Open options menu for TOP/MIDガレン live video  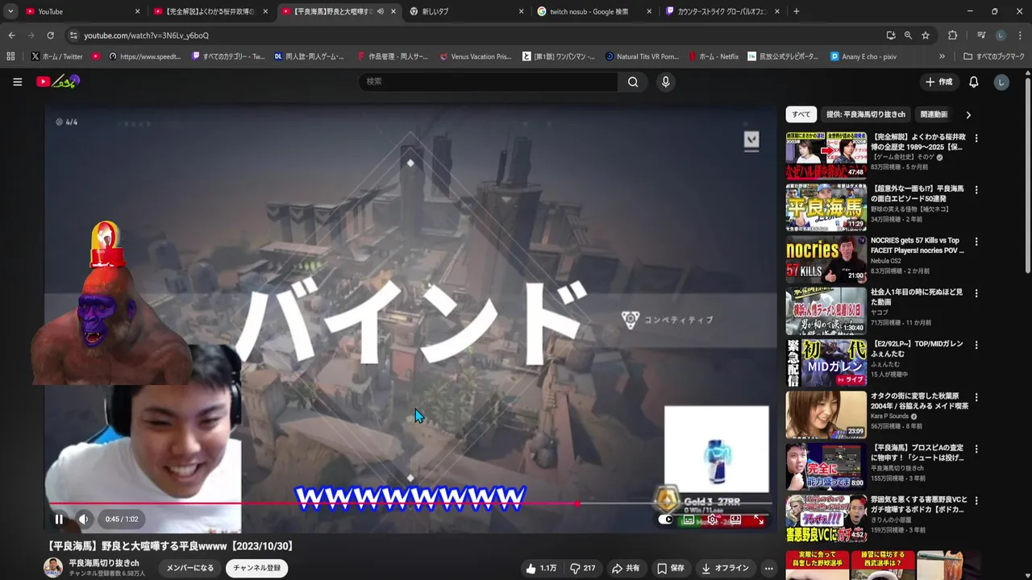pyautogui.click(x=976, y=345)
